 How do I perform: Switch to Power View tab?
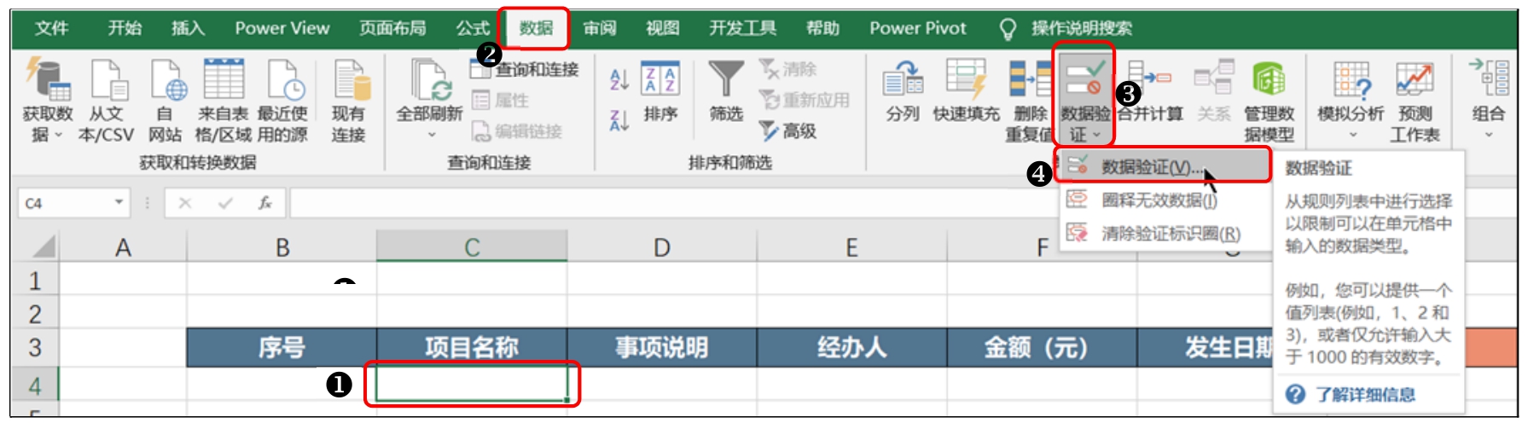click(x=282, y=28)
